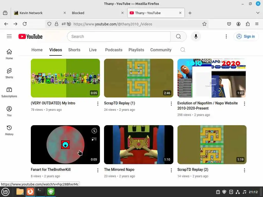Open options for ScrapTD Replay (2)

point(245,170)
